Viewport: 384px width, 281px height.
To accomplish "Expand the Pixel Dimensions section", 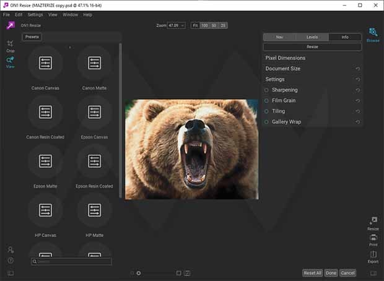I will [286, 58].
